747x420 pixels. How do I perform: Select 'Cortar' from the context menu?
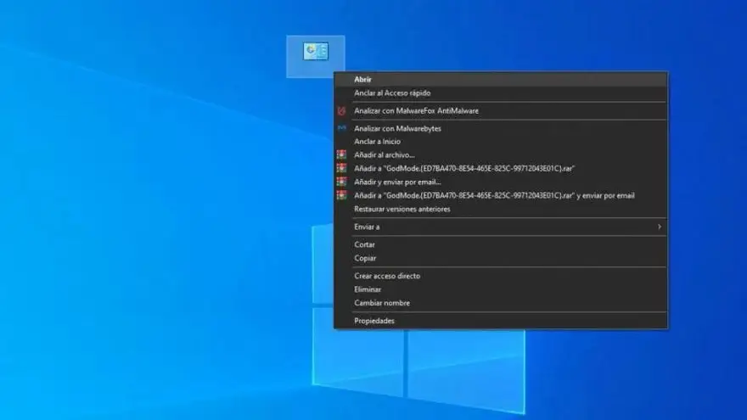(501, 244)
